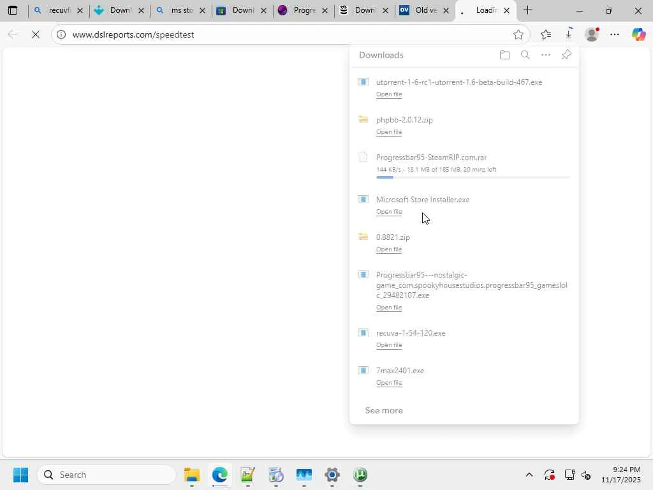Screen dimensions: 653x490
Task: Click the muted volume tray icon
Action: [586, 475]
